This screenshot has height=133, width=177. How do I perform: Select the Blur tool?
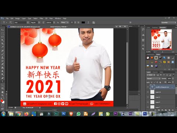point(3,71)
